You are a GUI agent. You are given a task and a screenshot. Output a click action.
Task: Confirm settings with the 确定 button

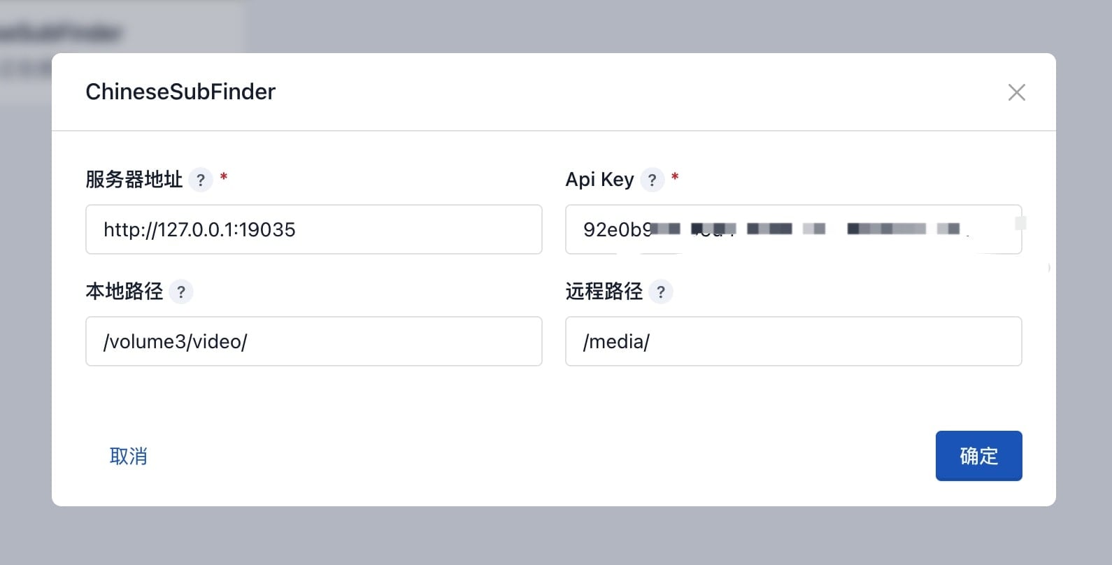[x=979, y=456]
